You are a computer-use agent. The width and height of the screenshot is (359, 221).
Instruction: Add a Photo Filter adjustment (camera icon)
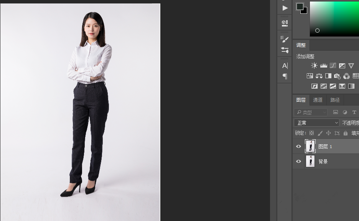coord(337,76)
